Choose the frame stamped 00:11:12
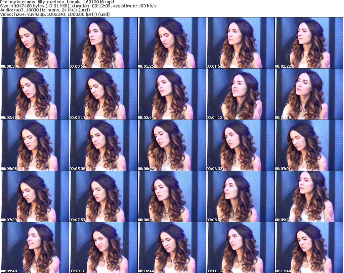 tap(240, 248)
